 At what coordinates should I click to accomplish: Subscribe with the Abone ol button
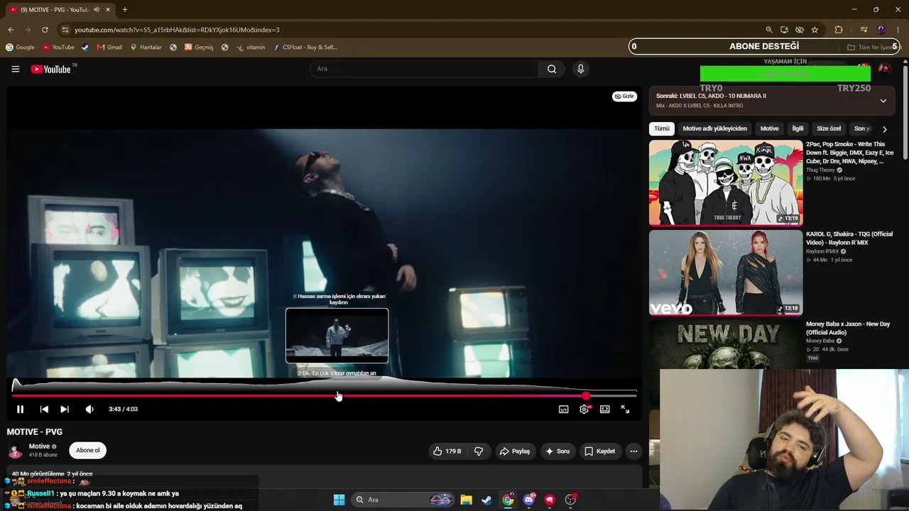pos(88,451)
